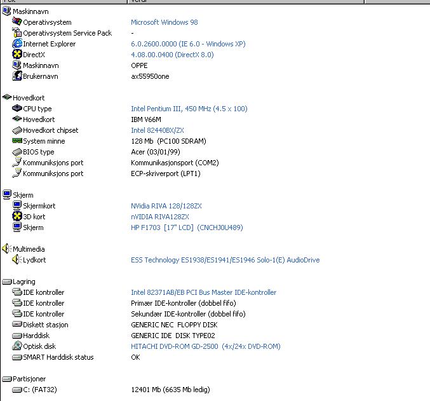
Task: Open the HP F1703 17" LCD link
Action: pyautogui.click(x=187, y=228)
